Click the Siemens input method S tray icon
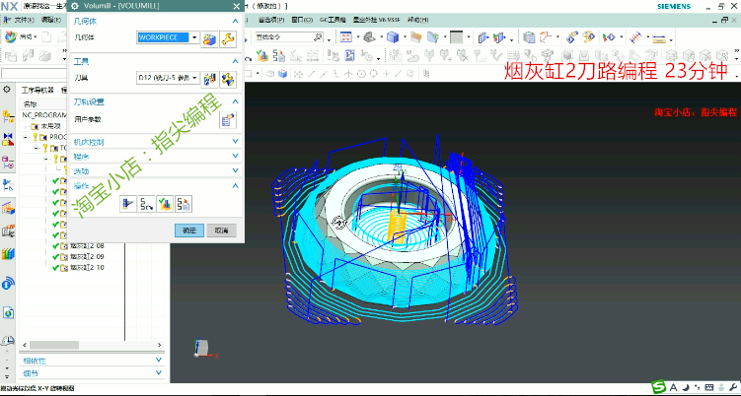 pos(658,387)
